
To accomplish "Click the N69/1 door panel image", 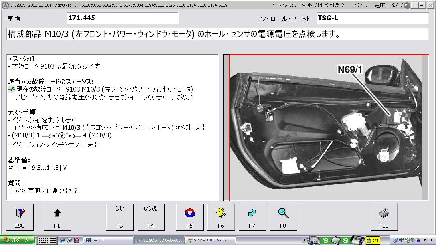I will [x=329, y=128].
